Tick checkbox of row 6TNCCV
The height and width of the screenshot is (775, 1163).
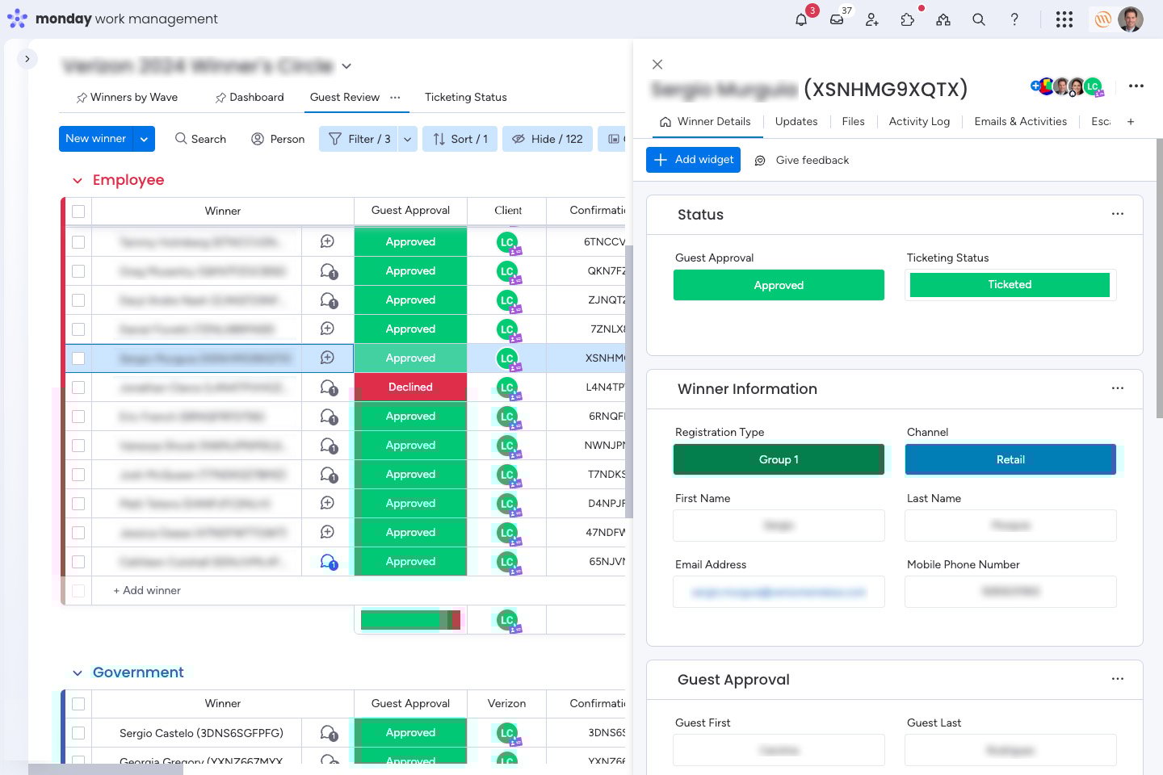[x=78, y=242]
